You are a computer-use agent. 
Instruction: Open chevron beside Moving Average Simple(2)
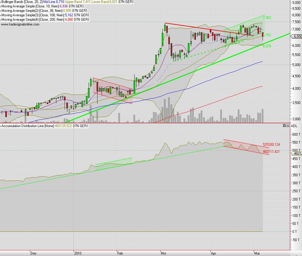(x=1, y=11)
